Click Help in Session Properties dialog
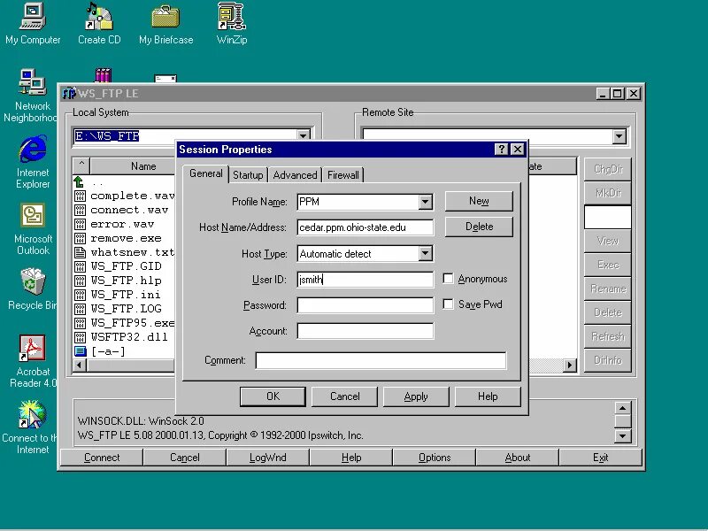 coord(488,396)
